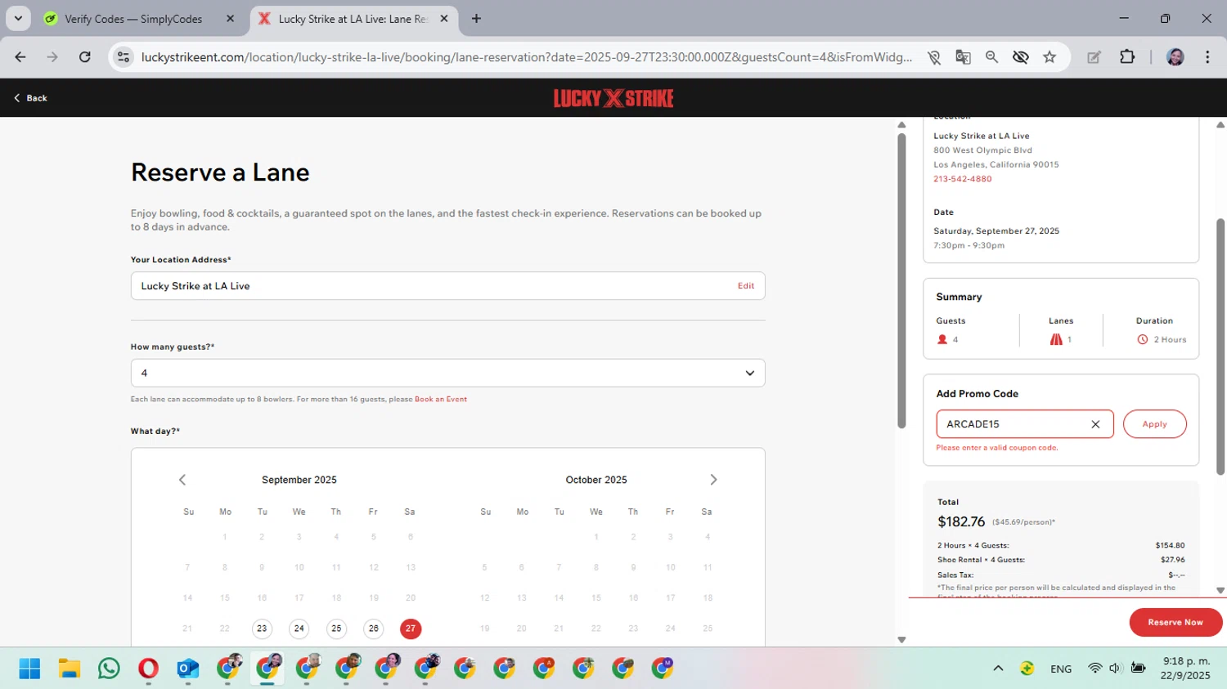This screenshot has width=1227, height=689.
Task: Click the October 2025 month heading
Action: click(596, 480)
